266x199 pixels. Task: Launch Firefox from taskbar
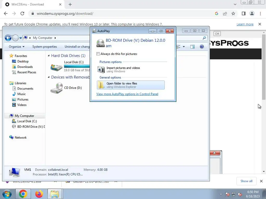click(x=39, y=194)
